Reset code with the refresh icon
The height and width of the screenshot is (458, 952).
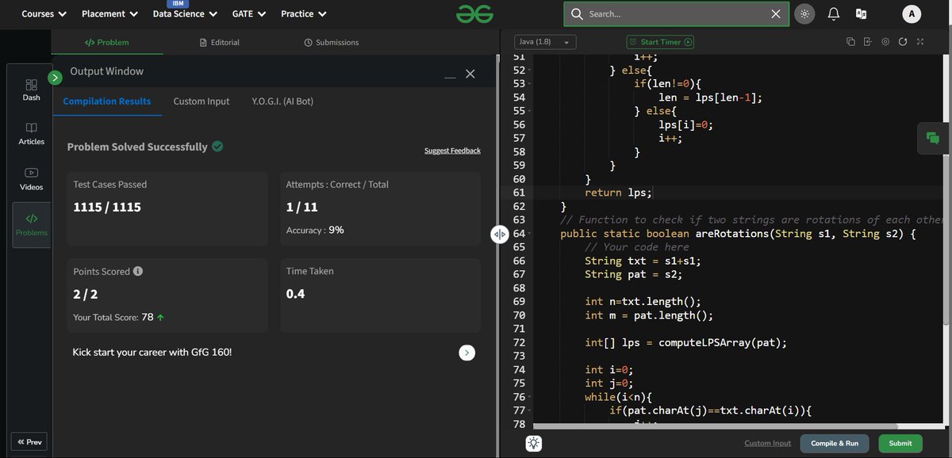[903, 42]
